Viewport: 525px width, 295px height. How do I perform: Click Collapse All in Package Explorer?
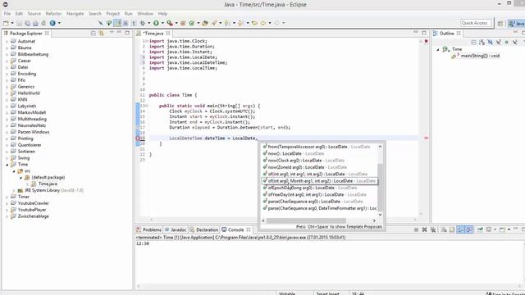click(x=94, y=33)
